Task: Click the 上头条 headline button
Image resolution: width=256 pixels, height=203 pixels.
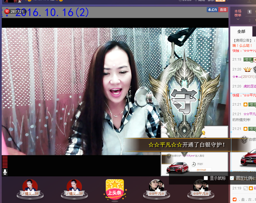Action: (115, 190)
